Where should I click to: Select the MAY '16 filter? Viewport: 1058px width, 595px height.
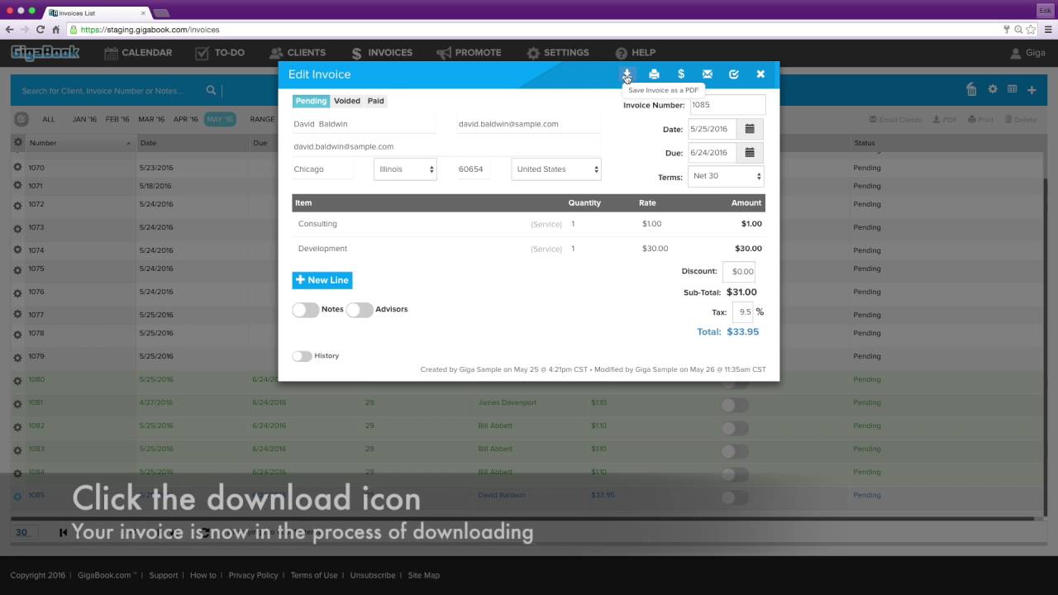[x=220, y=120]
